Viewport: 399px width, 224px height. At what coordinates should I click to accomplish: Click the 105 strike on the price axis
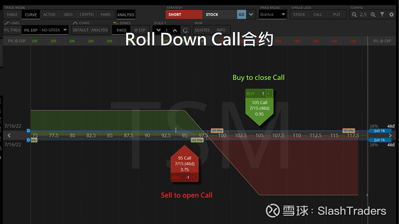(259, 135)
